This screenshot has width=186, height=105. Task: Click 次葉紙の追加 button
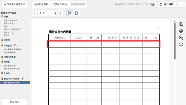tap(60, 4)
